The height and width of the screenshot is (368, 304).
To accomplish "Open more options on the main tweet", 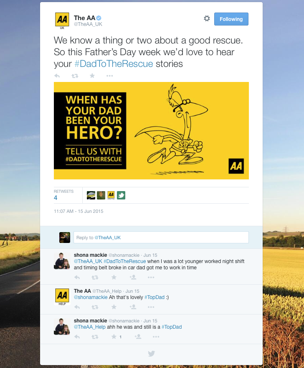I will pyautogui.click(x=109, y=76).
